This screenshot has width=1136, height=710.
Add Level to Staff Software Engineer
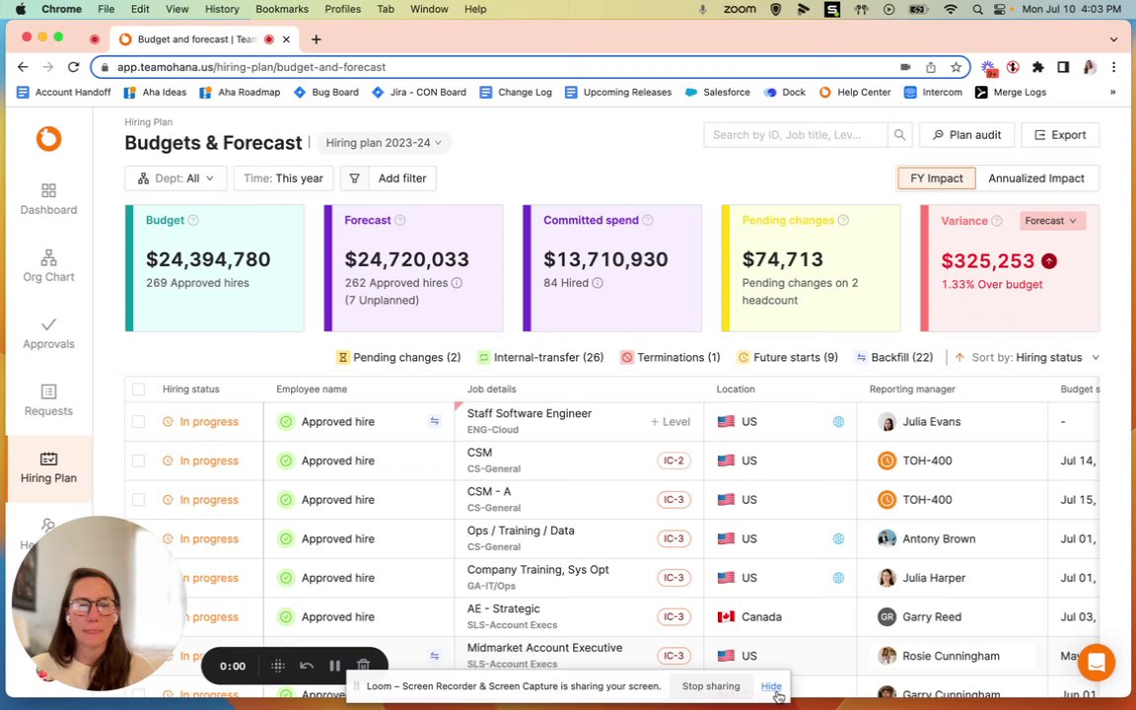coord(671,422)
